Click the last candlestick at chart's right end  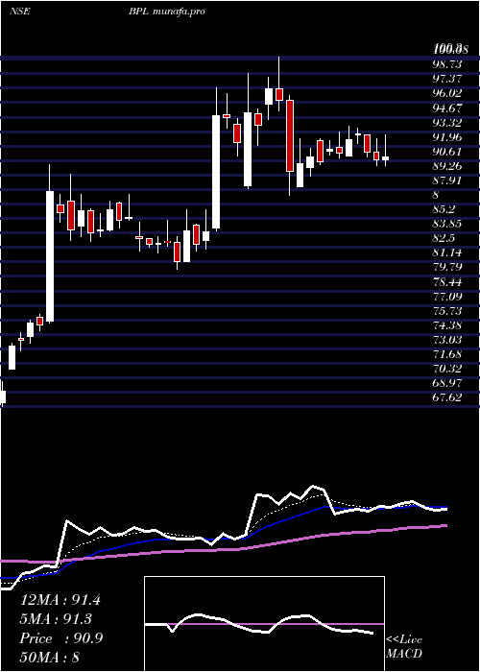click(385, 158)
